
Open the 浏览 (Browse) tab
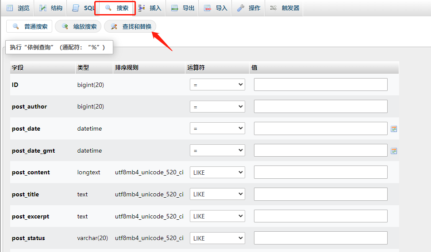point(19,8)
